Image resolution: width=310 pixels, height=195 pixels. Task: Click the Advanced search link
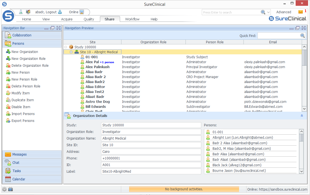284,12
